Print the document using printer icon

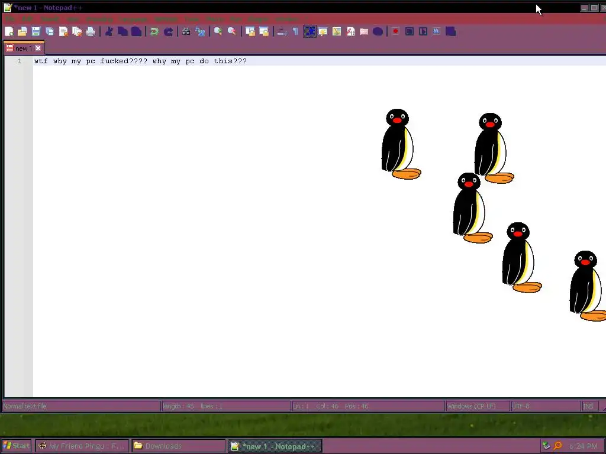(91, 32)
